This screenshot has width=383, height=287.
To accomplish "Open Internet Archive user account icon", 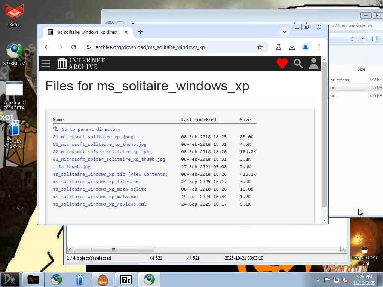I will click(x=314, y=64).
